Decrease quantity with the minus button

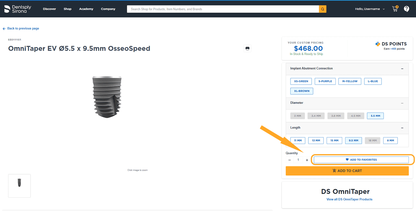(290, 160)
